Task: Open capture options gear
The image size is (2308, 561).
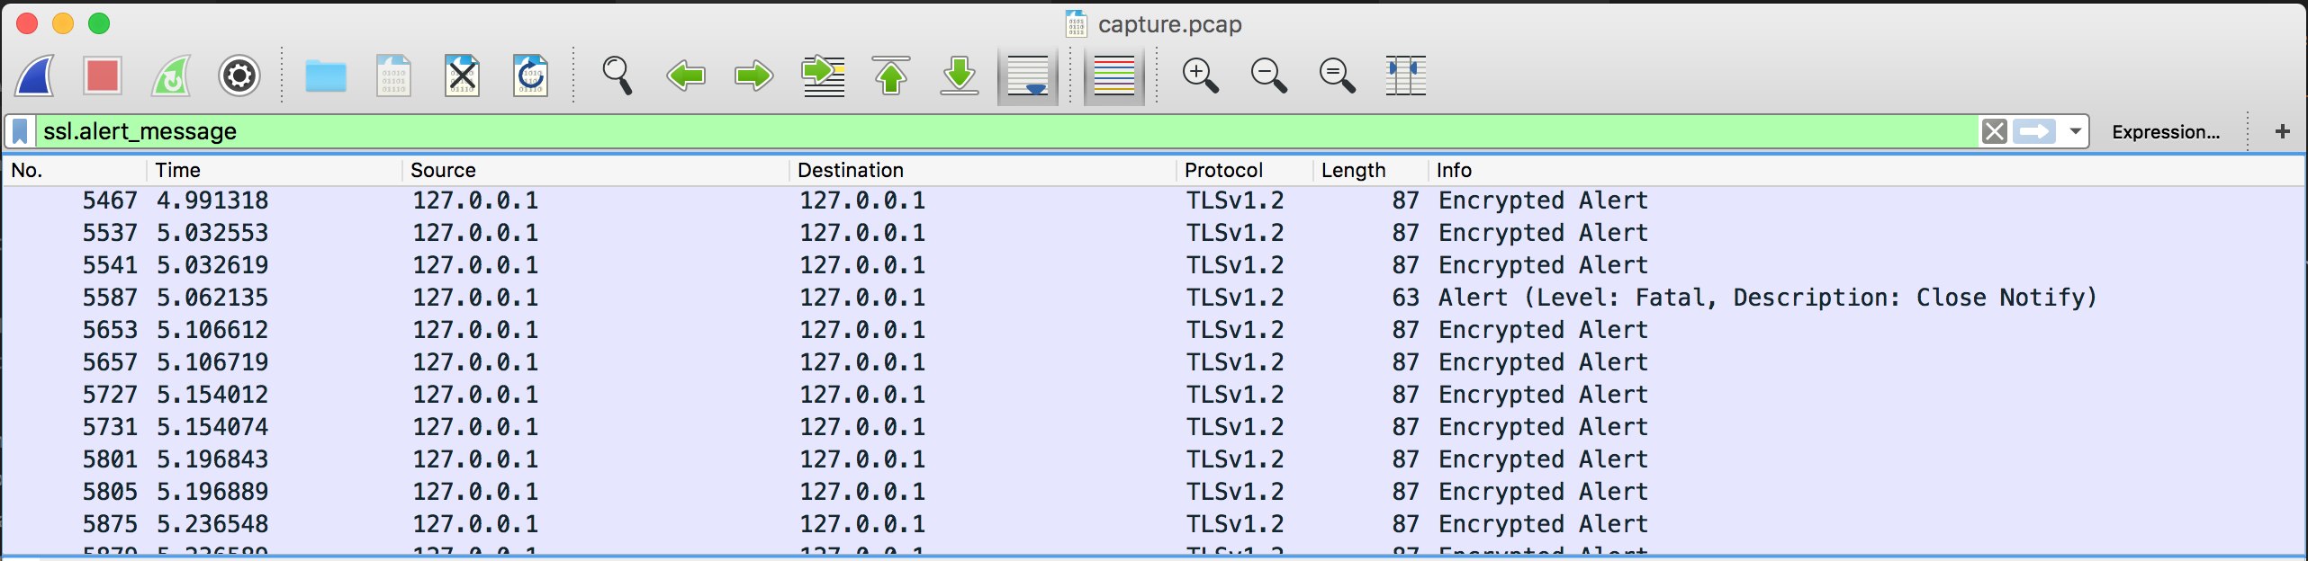Action: (239, 76)
